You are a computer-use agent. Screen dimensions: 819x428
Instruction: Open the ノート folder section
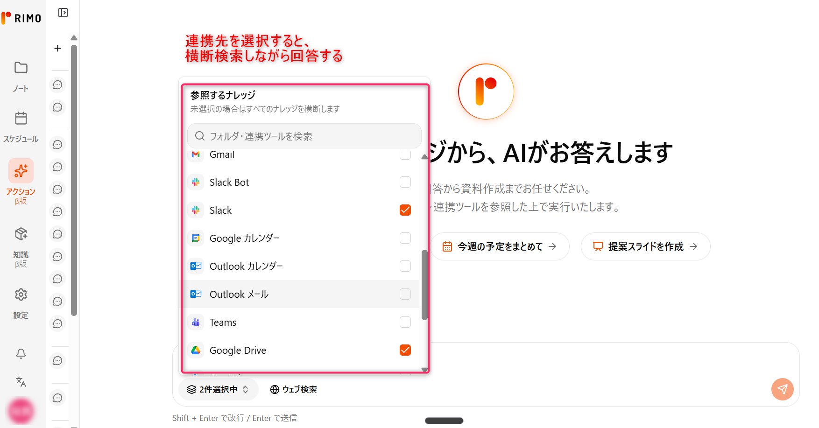click(x=21, y=77)
